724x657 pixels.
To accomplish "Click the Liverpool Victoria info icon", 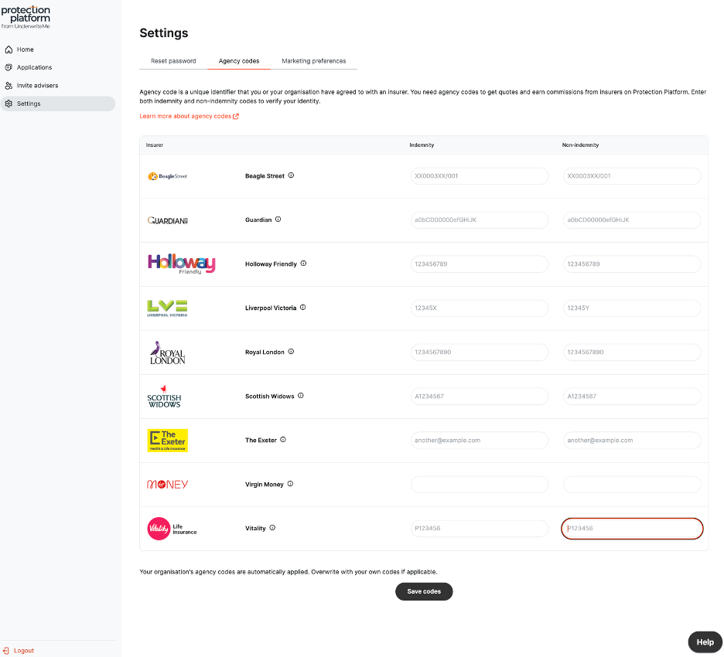I will tap(303, 308).
